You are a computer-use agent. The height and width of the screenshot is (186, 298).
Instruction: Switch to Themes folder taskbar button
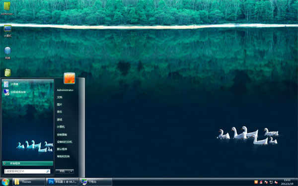point(29,182)
